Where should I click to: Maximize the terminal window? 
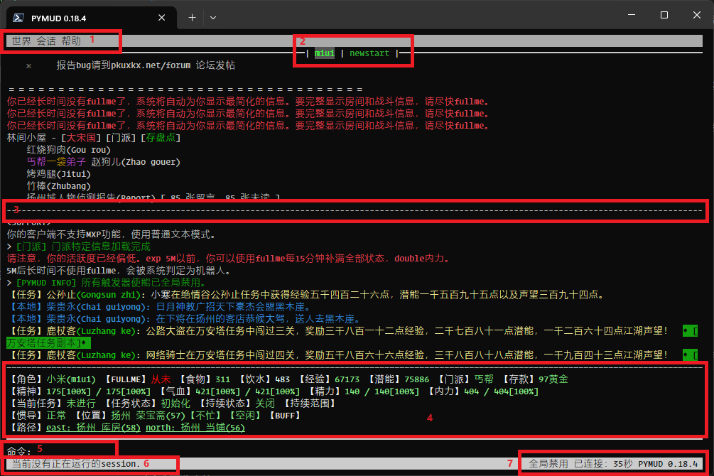click(664, 16)
